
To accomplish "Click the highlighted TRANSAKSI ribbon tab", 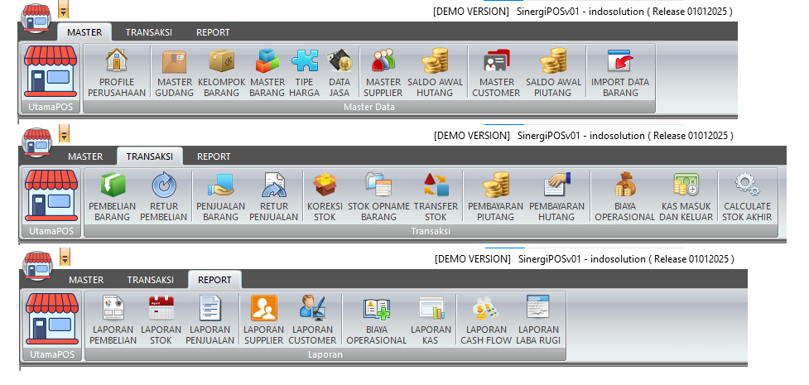I will pos(148,156).
